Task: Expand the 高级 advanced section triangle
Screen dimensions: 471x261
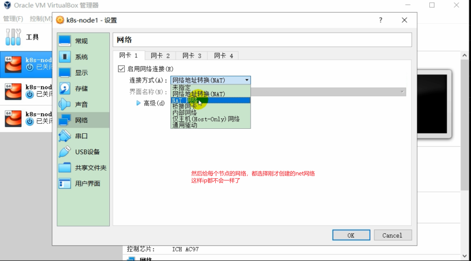Action: pos(139,103)
